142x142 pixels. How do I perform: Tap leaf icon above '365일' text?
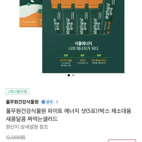[82, 55]
